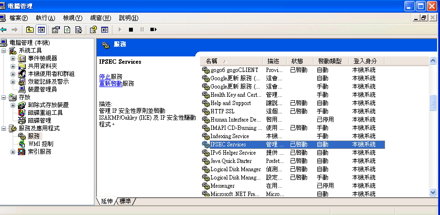The width and height of the screenshot is (440, 215).
Task: Select 服務 node in the tree
Action: 34,136
